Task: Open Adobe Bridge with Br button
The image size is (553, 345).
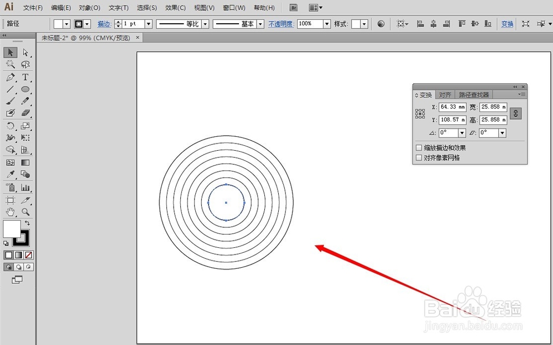Action: [x=294, y=8]
